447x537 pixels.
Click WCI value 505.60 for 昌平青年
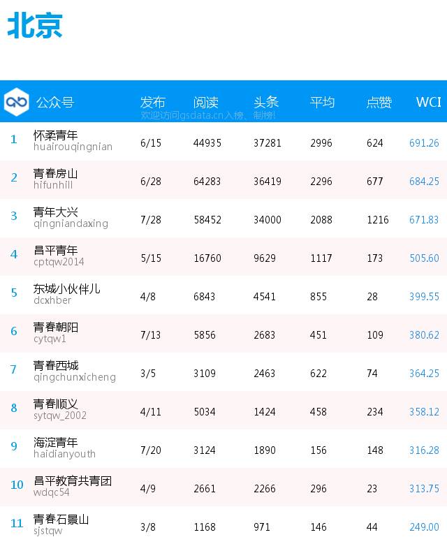click(x=424, y=258)
